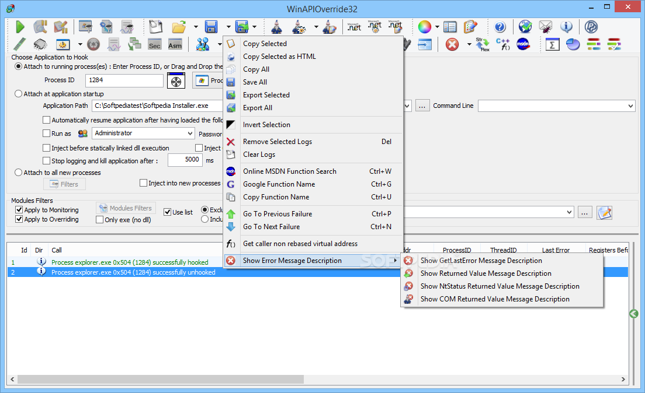Open the Administrator user dropdown
This screenshot has width=645, height=393.
[x=190, y=134]
